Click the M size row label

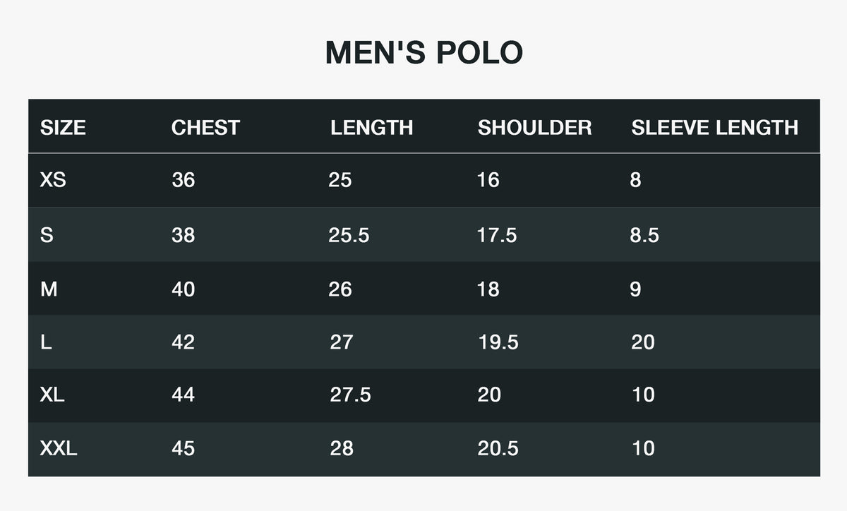click(x=49, y=289)
